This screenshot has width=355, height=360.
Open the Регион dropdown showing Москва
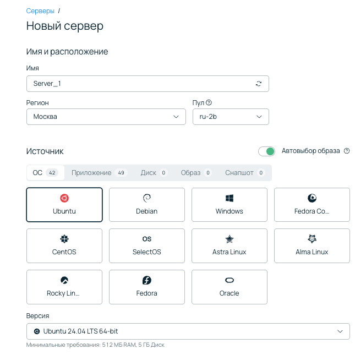pyautogui.click(x=106, y=117)
